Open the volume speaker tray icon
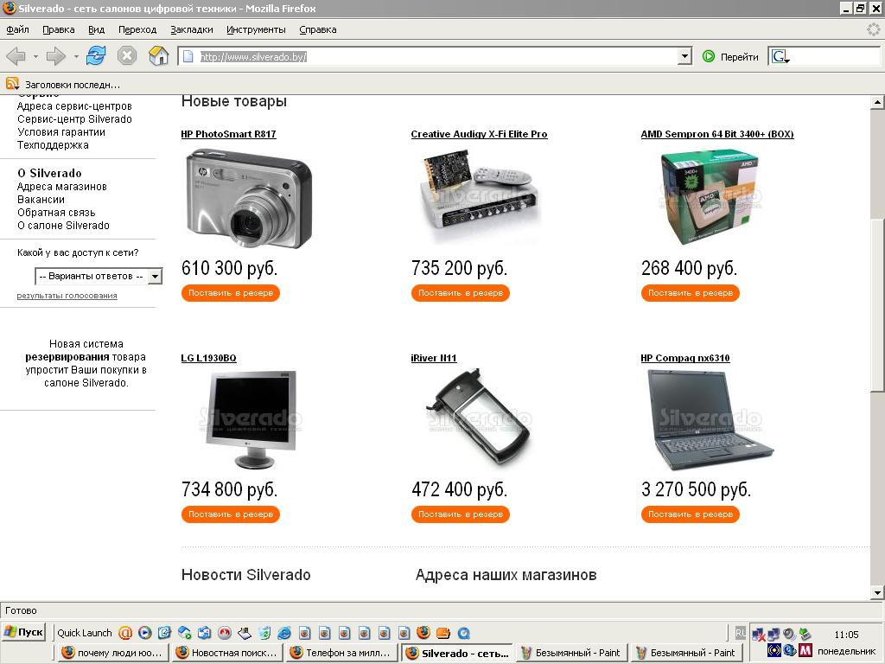 click(x=789, y=634)
